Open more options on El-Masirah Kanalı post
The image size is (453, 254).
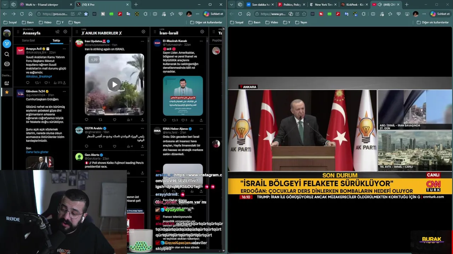201,41
